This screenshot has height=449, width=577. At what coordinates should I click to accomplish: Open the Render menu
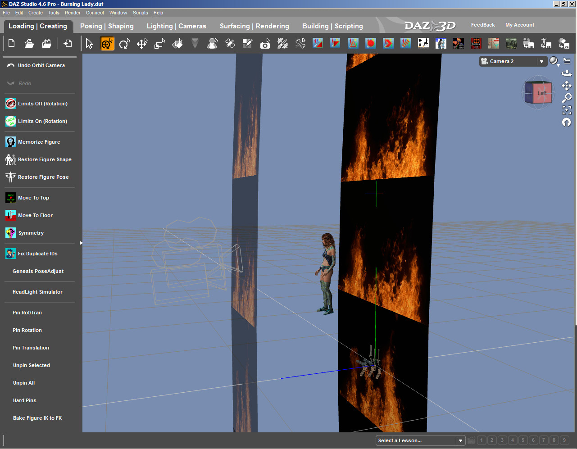coord(73,13)
